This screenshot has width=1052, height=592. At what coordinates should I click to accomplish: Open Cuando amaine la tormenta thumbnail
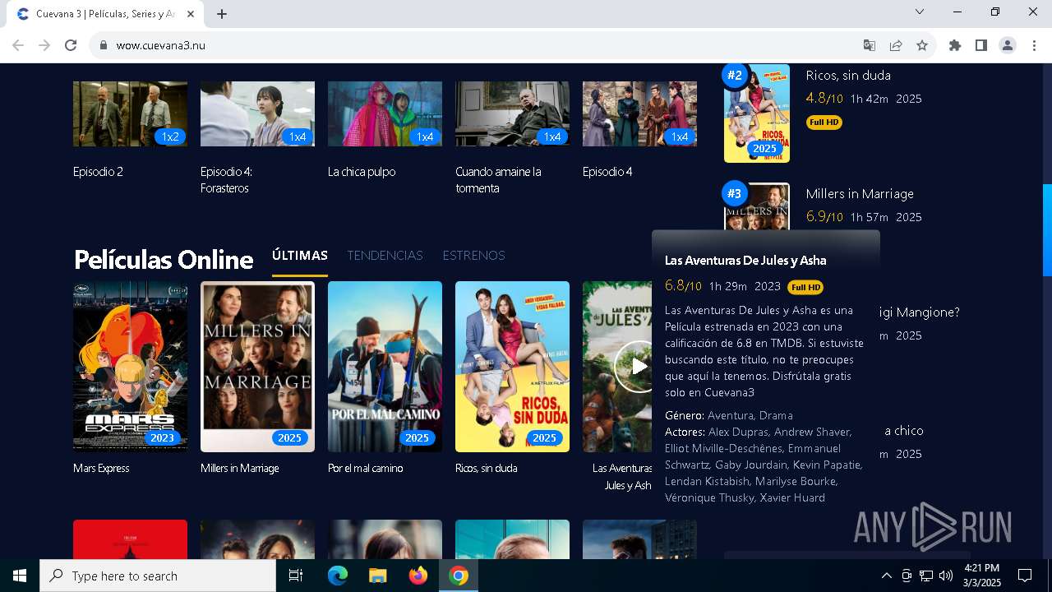[512, 113]
